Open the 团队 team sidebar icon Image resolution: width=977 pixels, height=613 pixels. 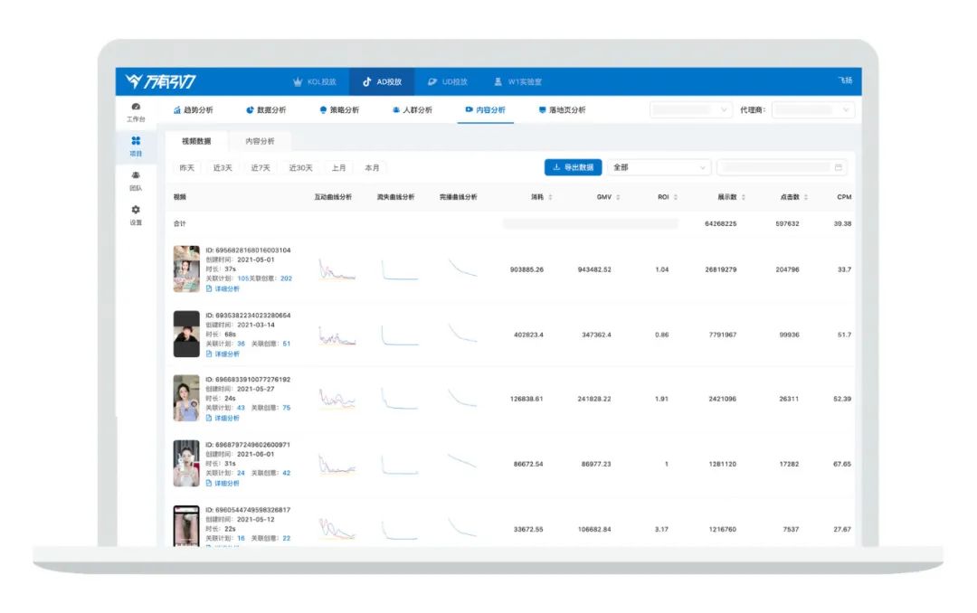pos(136,181)
